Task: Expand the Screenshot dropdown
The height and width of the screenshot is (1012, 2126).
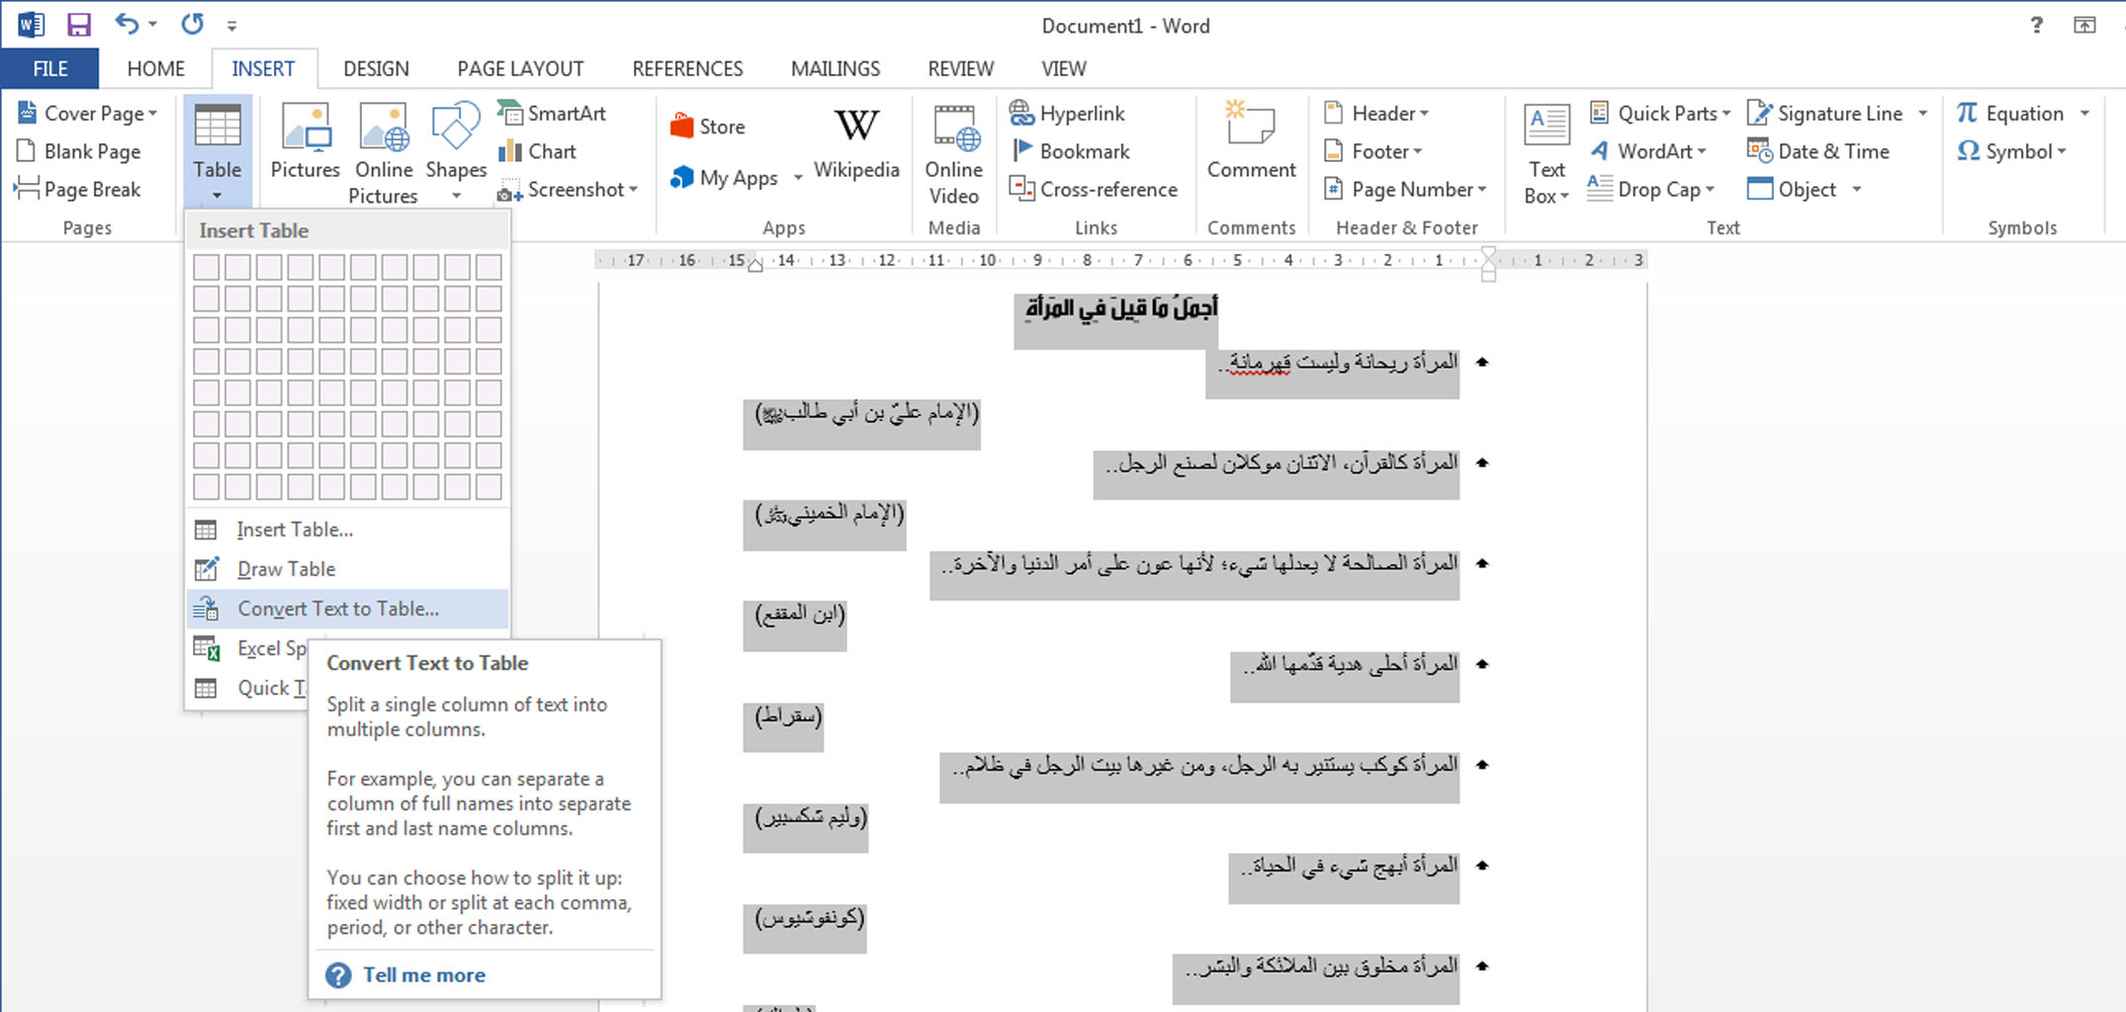Action: pos(633,190)
